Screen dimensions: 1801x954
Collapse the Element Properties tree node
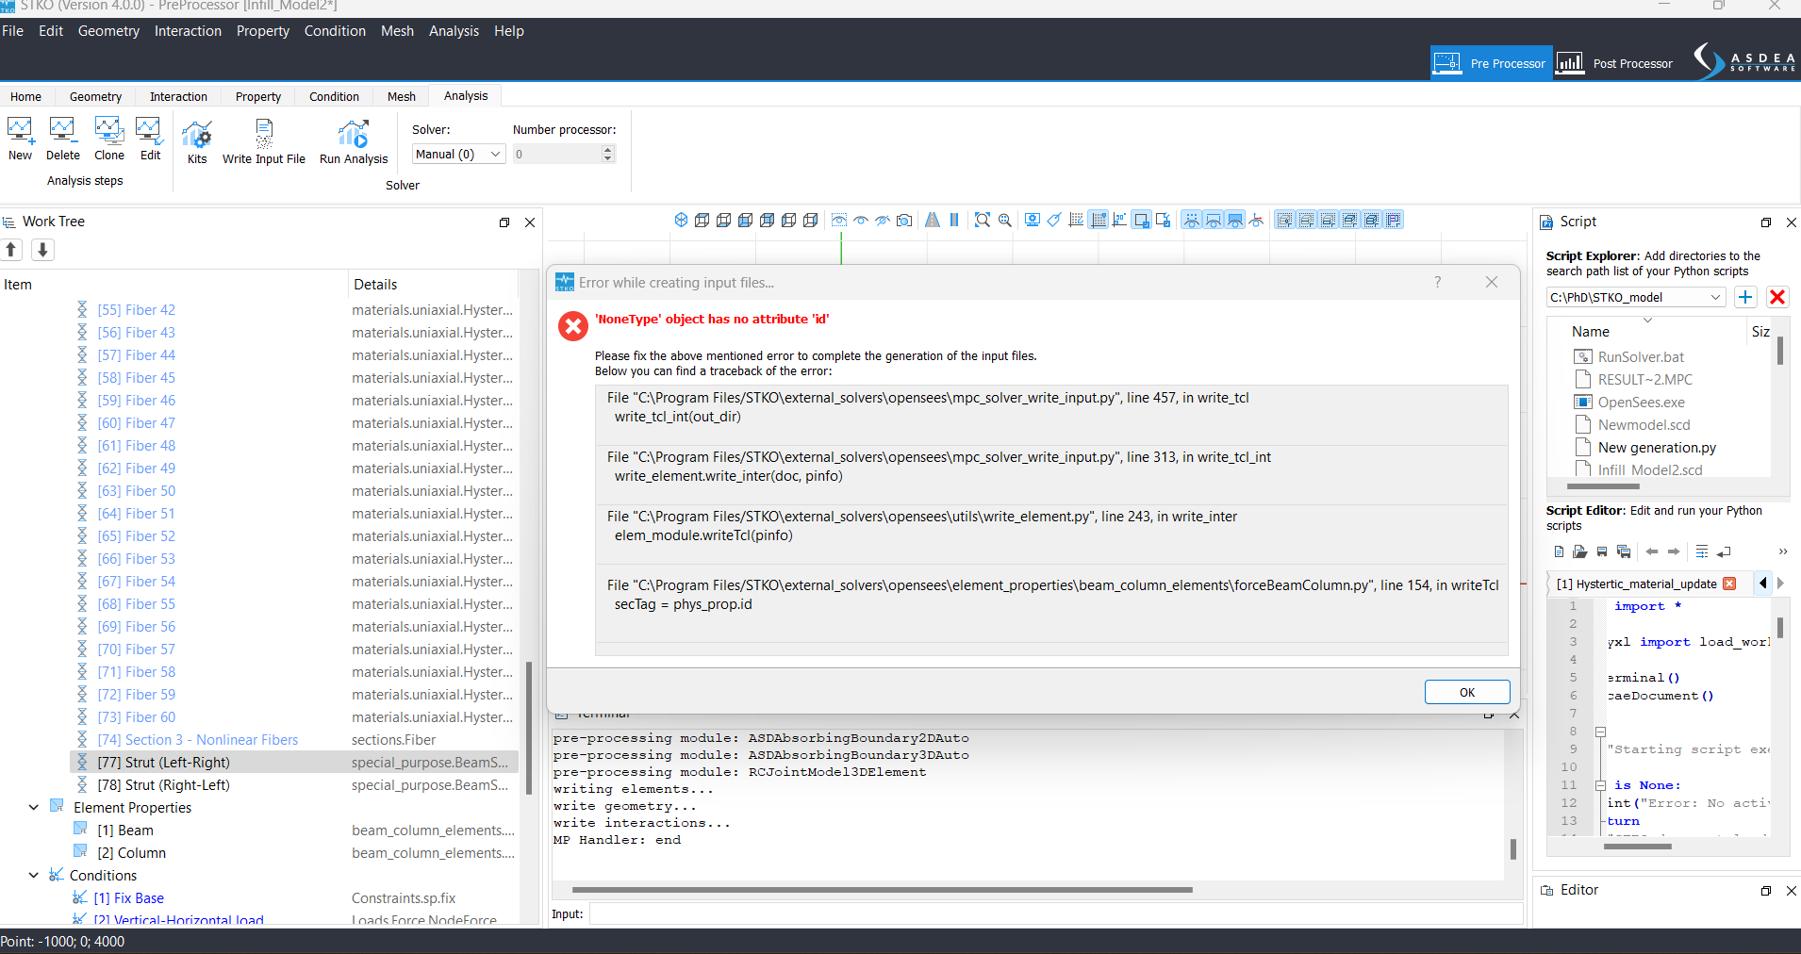tap(34, 807)
